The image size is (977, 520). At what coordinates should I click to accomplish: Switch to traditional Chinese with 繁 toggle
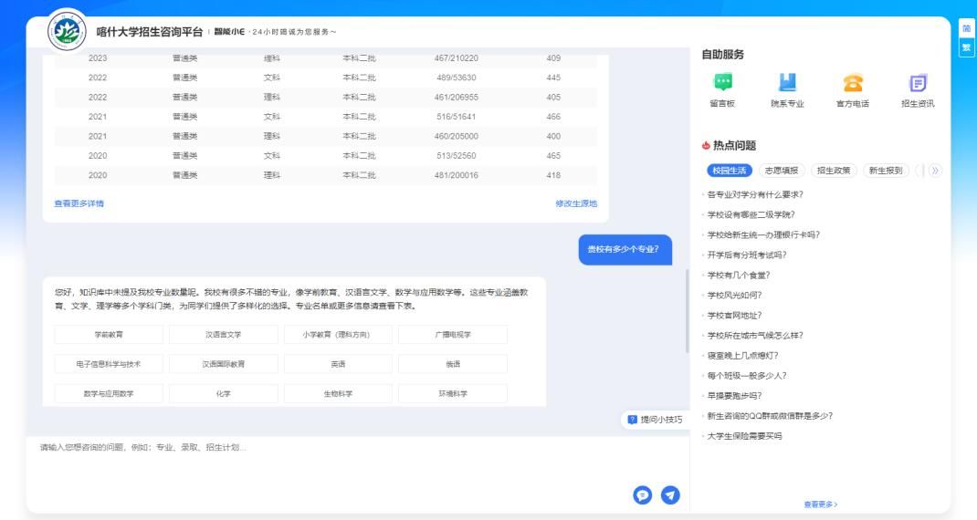click(966, 47)
